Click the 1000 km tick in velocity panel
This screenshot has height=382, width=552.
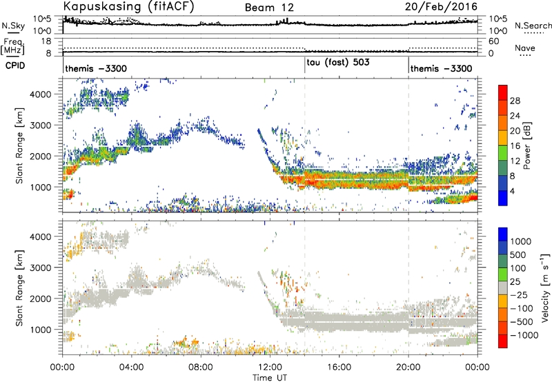[40, 330]
